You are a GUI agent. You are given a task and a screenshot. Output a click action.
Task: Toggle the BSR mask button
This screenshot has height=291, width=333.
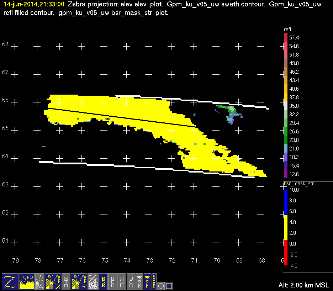click(104, 281)
